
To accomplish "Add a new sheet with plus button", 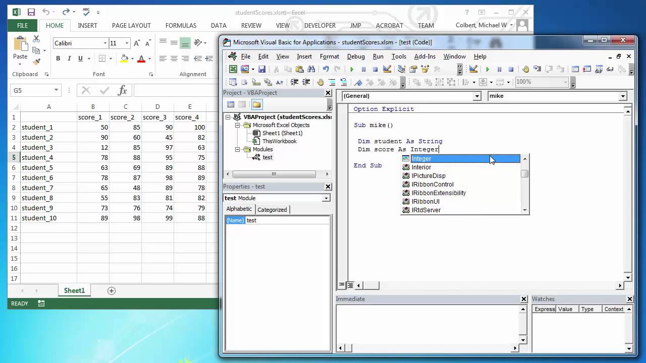I will pos(112,290).
